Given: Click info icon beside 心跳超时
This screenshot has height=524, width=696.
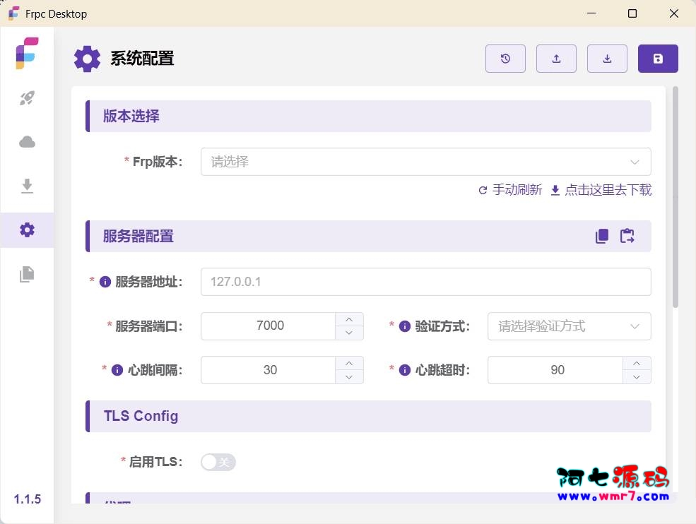Looking at the screenshot, I should [405, 370].
